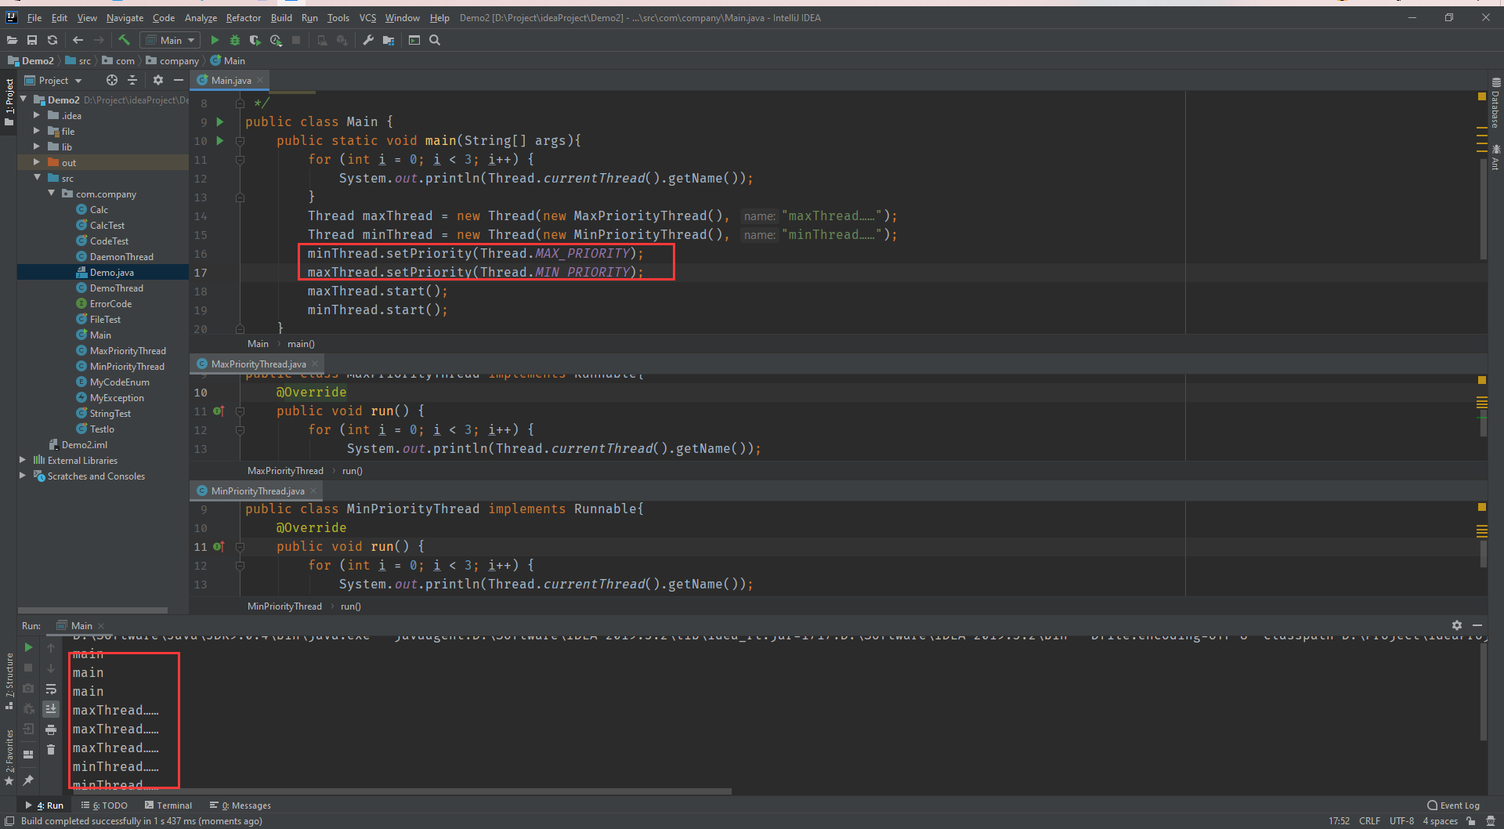Open Project Structure icon in toolbar
1504x829 pixels.
point(389,40)
